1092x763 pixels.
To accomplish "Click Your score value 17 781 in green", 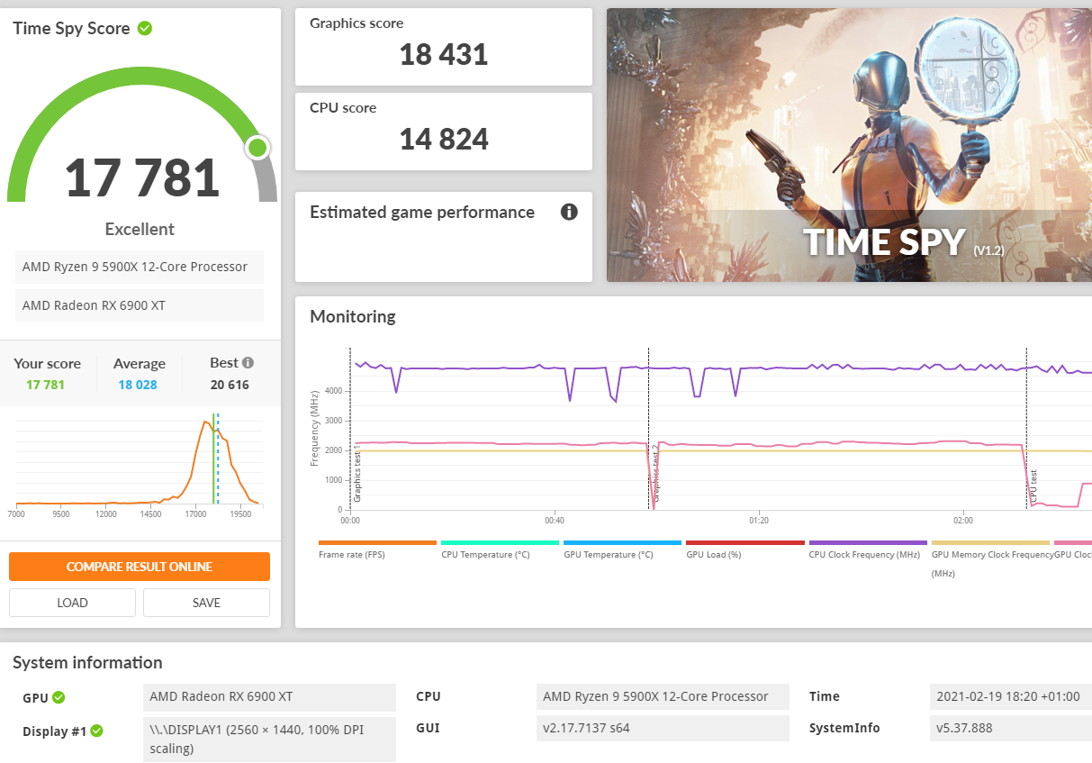I will pyautogui.click(x=46, y=385).
